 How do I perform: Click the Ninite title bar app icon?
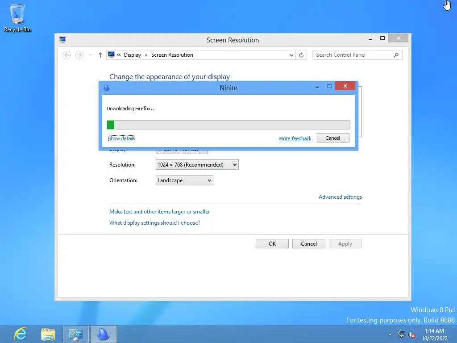click(x=107, y=88)
